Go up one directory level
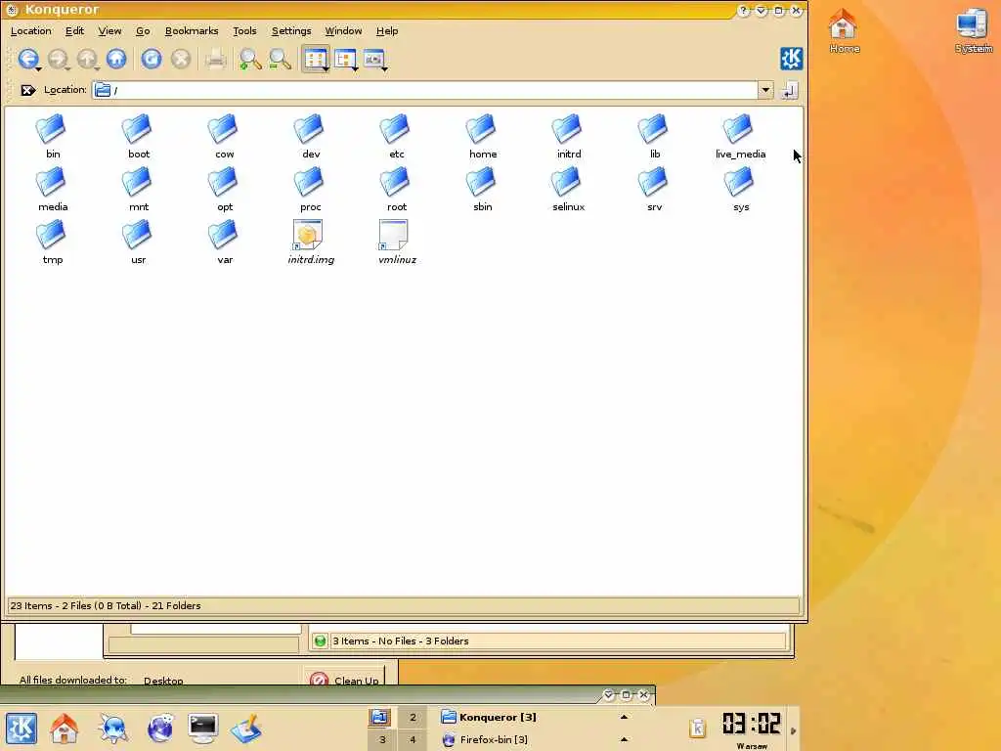The height and width of the screenshot is (751, 1001). (x=87, y=59)
